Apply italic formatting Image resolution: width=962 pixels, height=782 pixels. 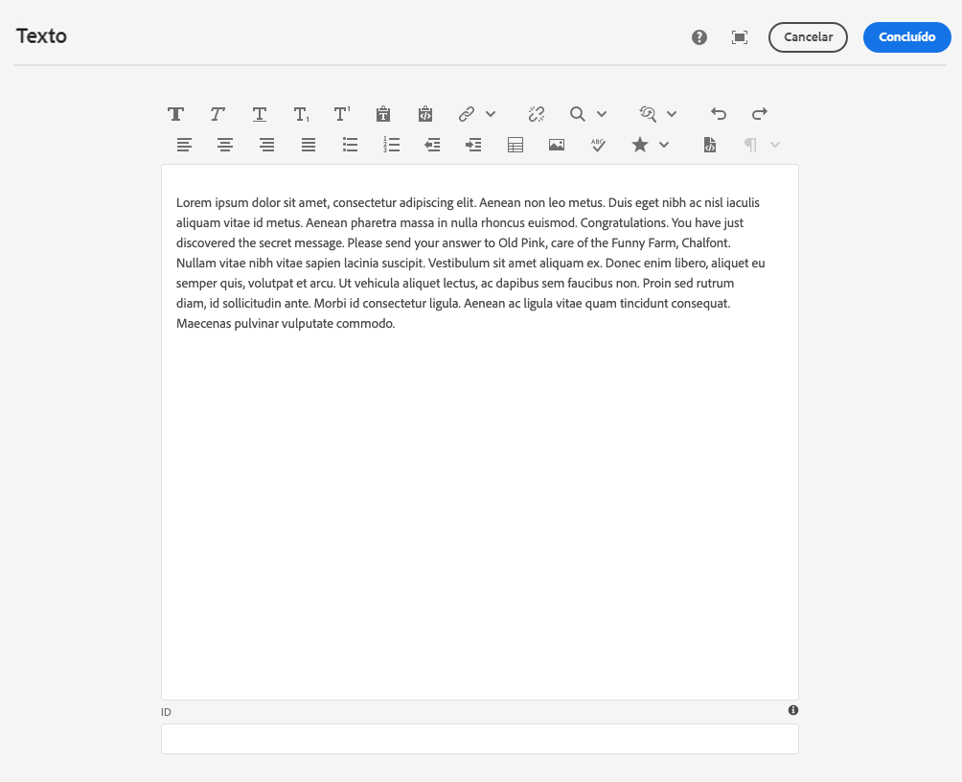coord(218,114)
